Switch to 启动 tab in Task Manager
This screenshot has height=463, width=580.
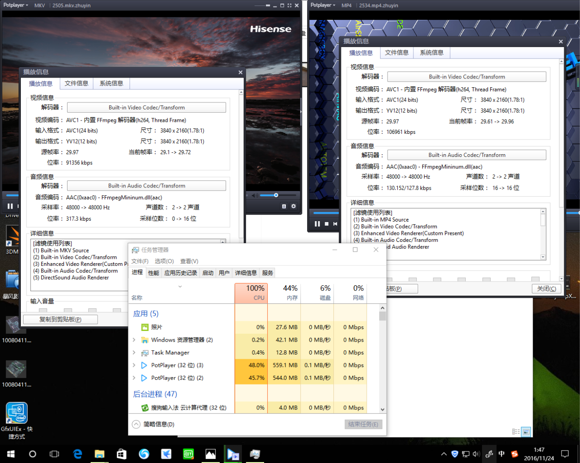(208, 273)
